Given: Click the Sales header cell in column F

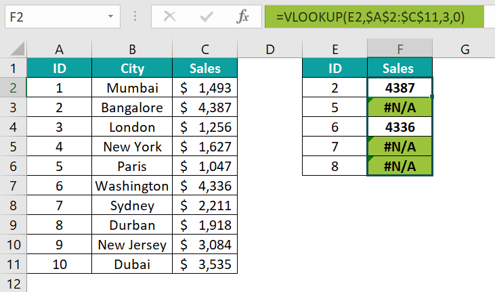Looking at the screenshot, I should coord(400,68).
